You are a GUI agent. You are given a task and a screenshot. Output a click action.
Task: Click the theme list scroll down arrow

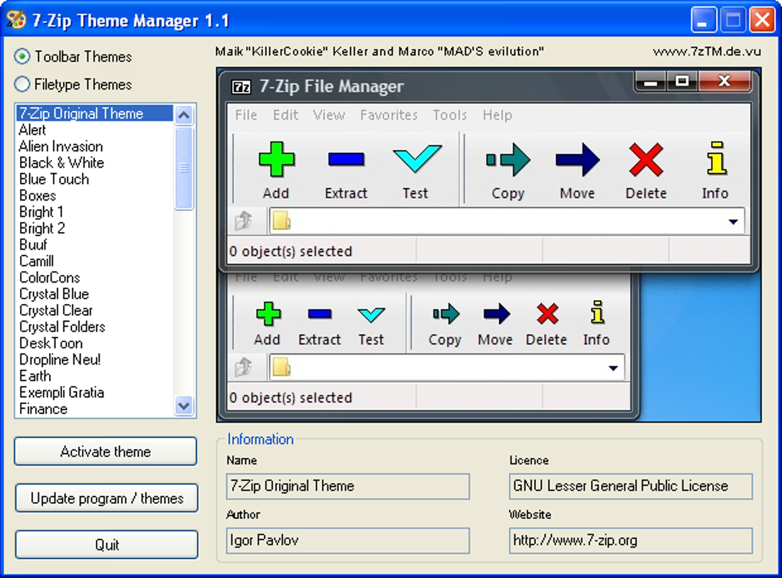point(183,406)
